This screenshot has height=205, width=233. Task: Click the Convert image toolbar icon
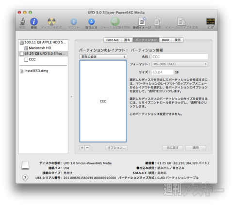pyautogui.click(x=158, y=21)
